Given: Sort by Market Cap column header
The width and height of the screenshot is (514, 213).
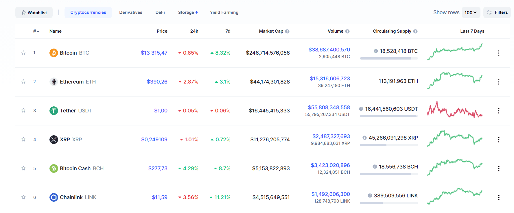Looking at the screenshot, I should (271, 31).
